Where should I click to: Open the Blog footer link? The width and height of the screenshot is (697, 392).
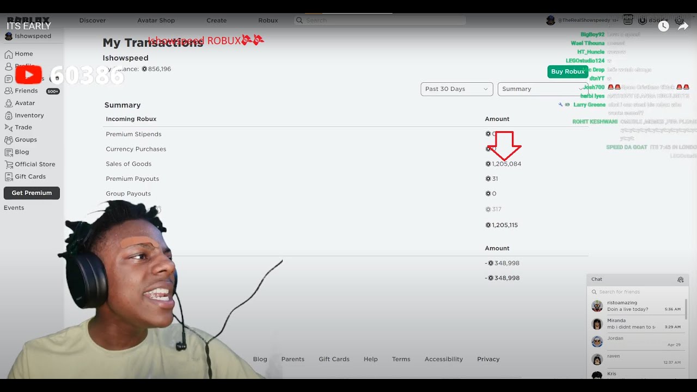tap(260, 359)
